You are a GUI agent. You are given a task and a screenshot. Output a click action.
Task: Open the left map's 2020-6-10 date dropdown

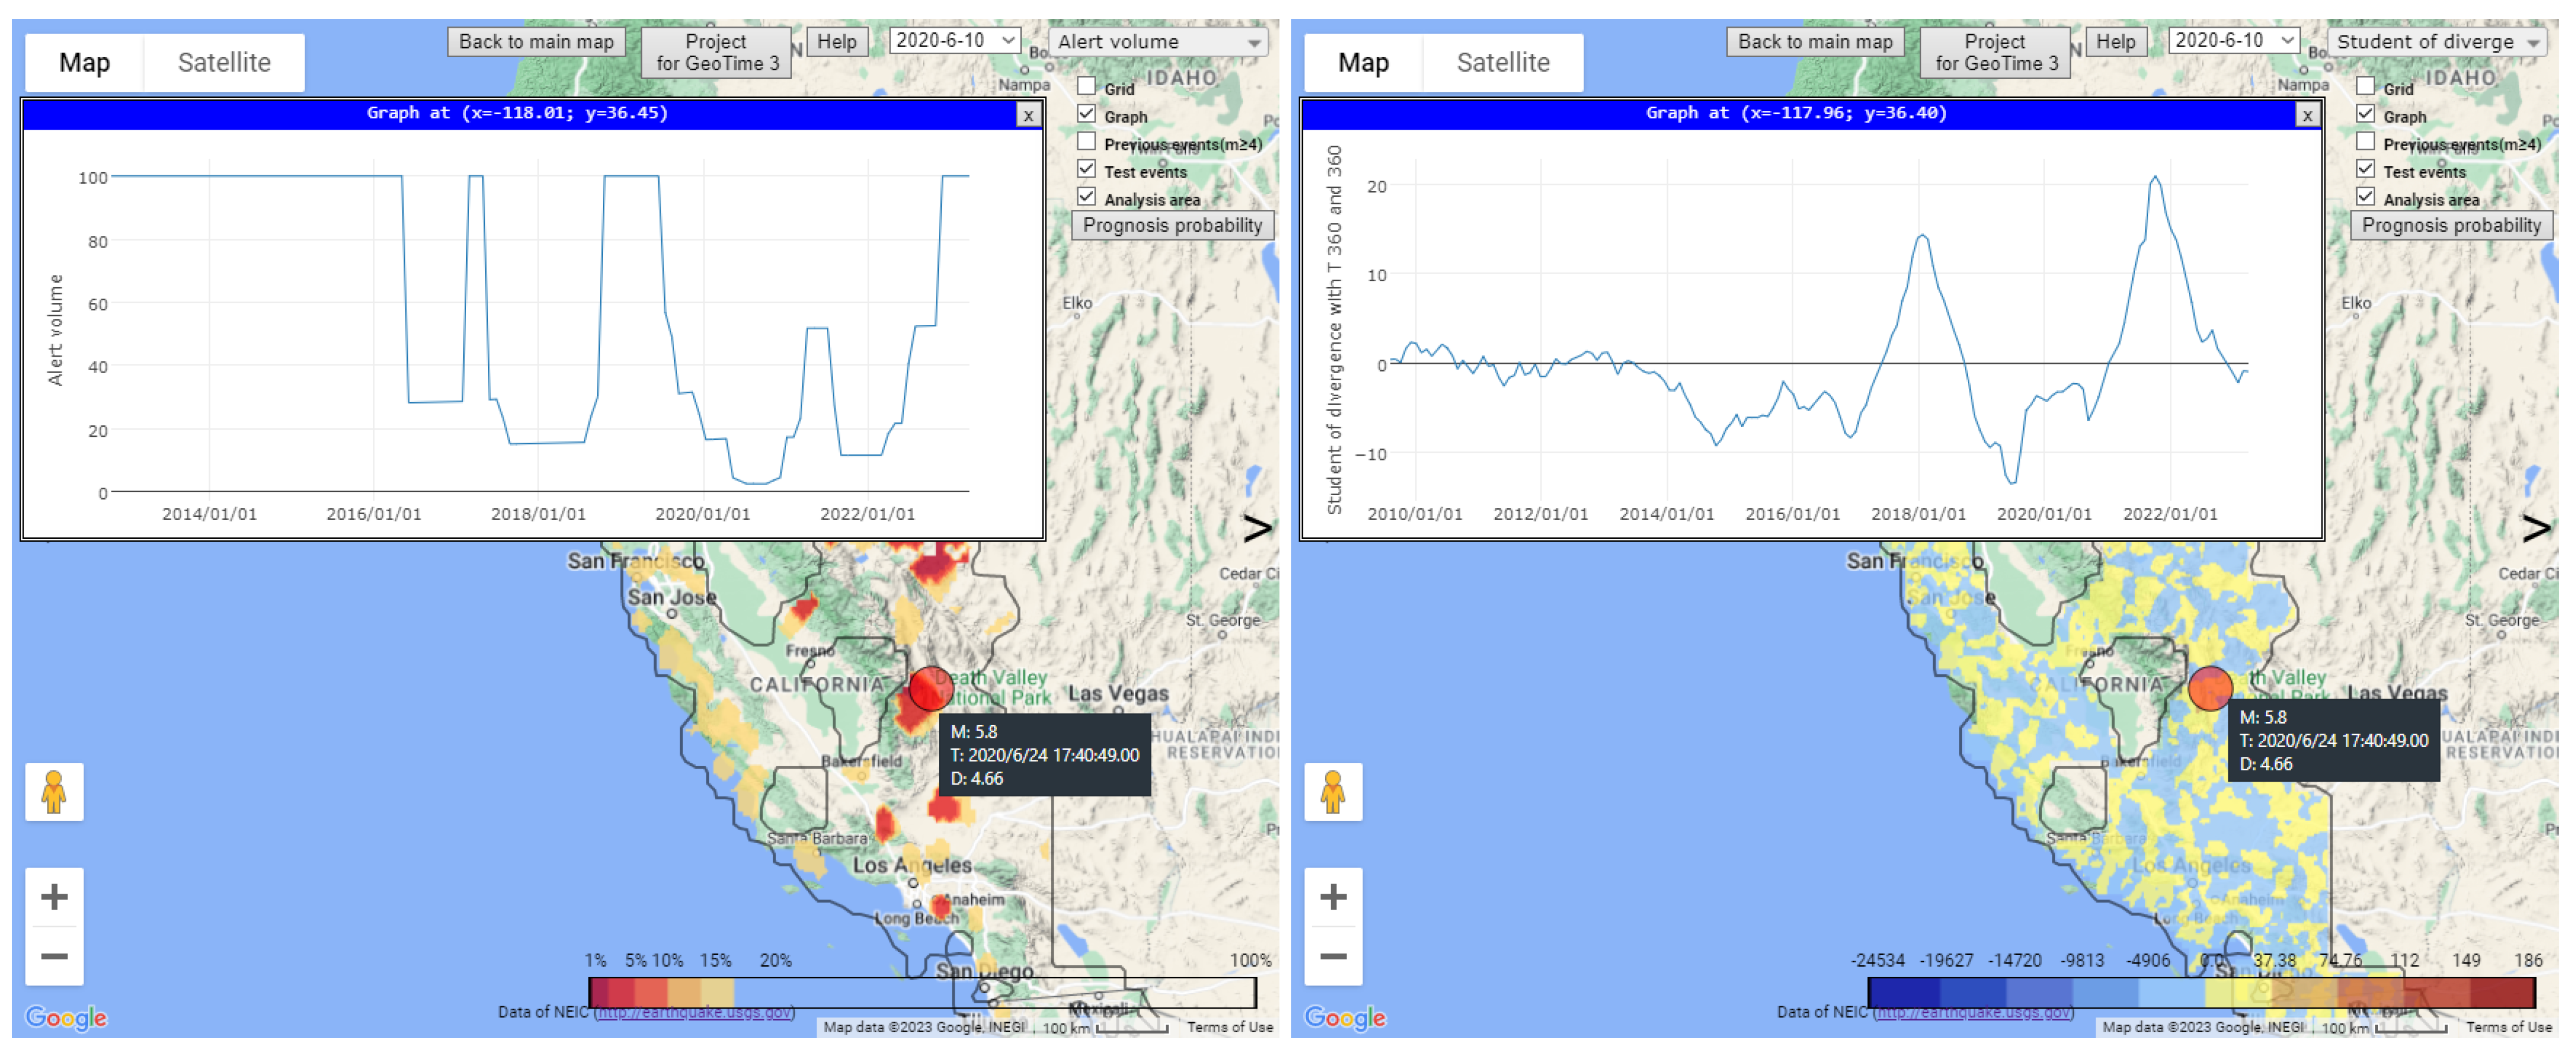point(954,41)
